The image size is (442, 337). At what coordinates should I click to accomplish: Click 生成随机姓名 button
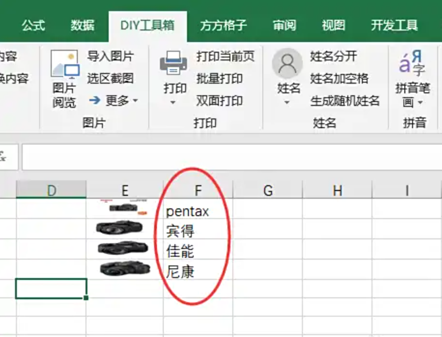tap(345, 101)
